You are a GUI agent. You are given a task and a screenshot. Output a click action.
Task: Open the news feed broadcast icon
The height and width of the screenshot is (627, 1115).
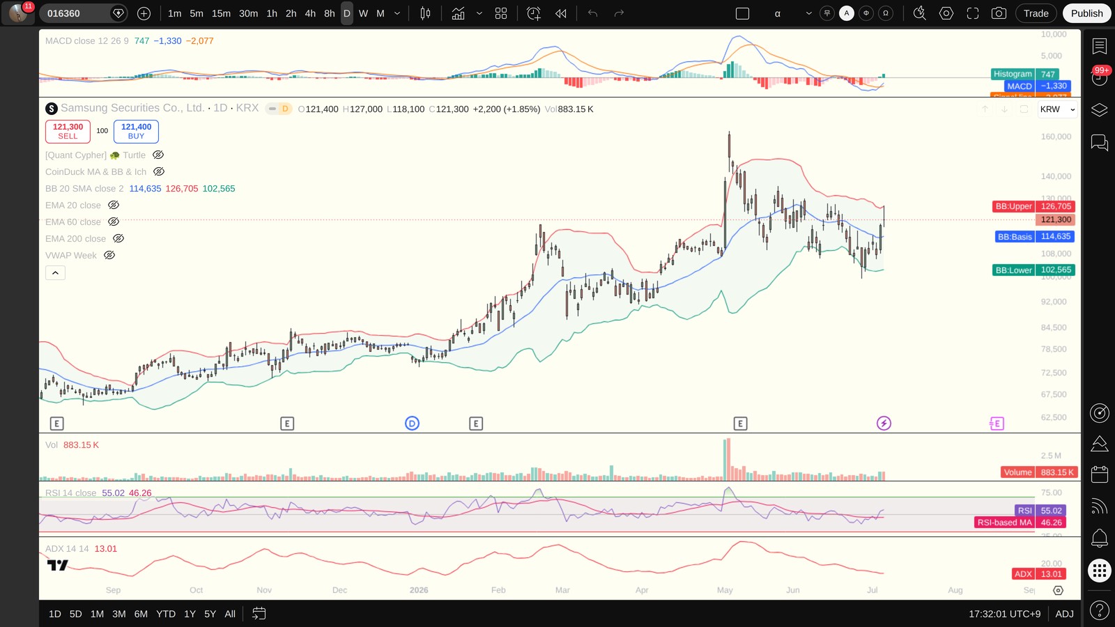(x=1100, y=506)
